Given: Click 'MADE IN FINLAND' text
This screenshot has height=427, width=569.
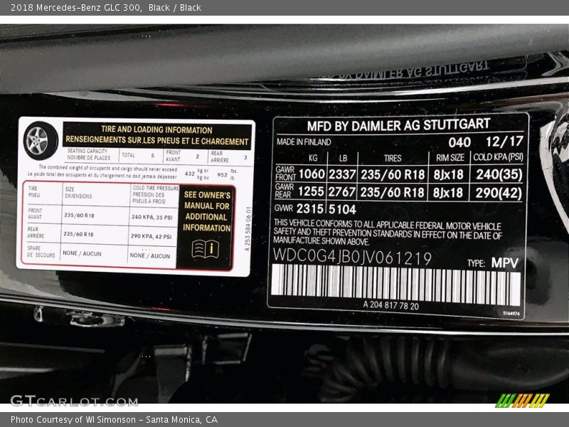Looking at the screenshot, I should [304, 142].
